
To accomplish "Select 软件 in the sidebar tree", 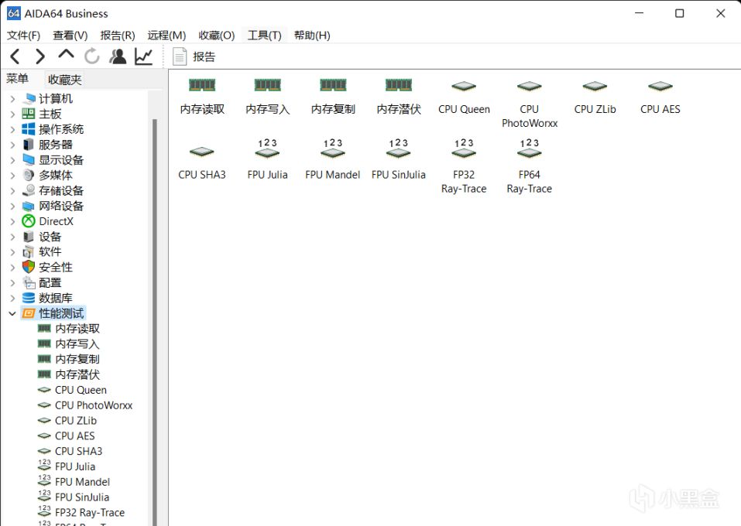I will click(50, 251).
